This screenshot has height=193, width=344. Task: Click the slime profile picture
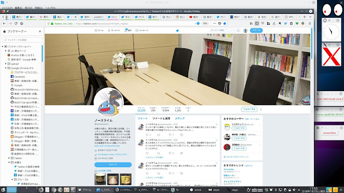tap(109, 102)
